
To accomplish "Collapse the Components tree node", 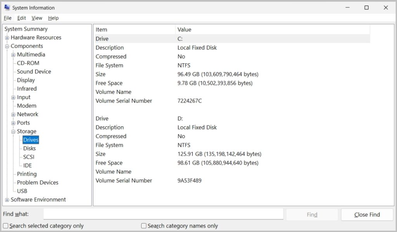I will pyautogui.click(x=7, y=46).
